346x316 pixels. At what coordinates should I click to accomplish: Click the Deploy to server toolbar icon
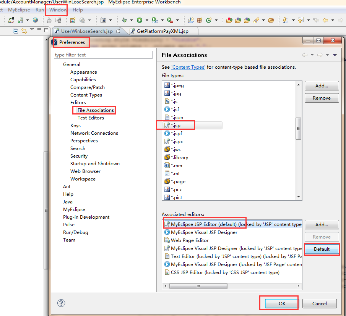(x=20, y=20)
